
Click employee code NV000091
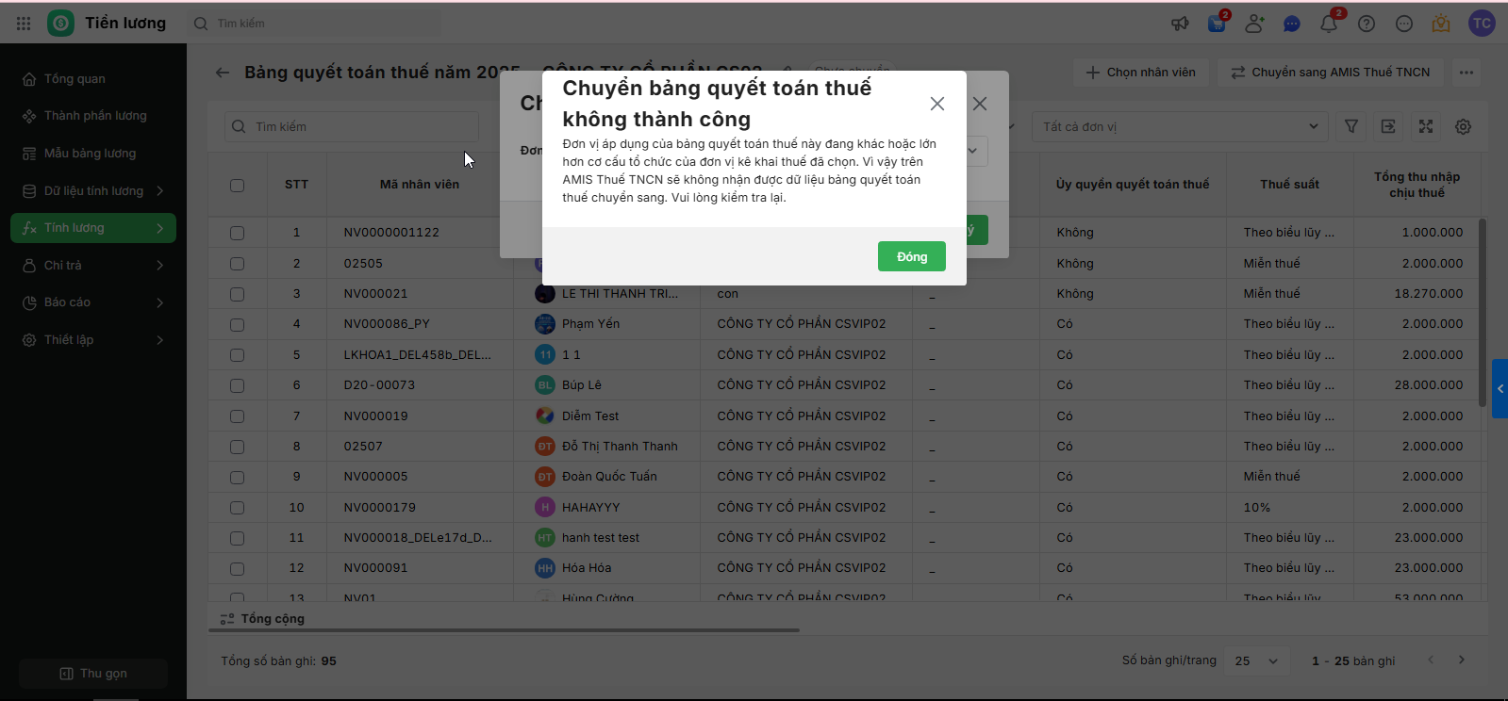coord(375,568)
